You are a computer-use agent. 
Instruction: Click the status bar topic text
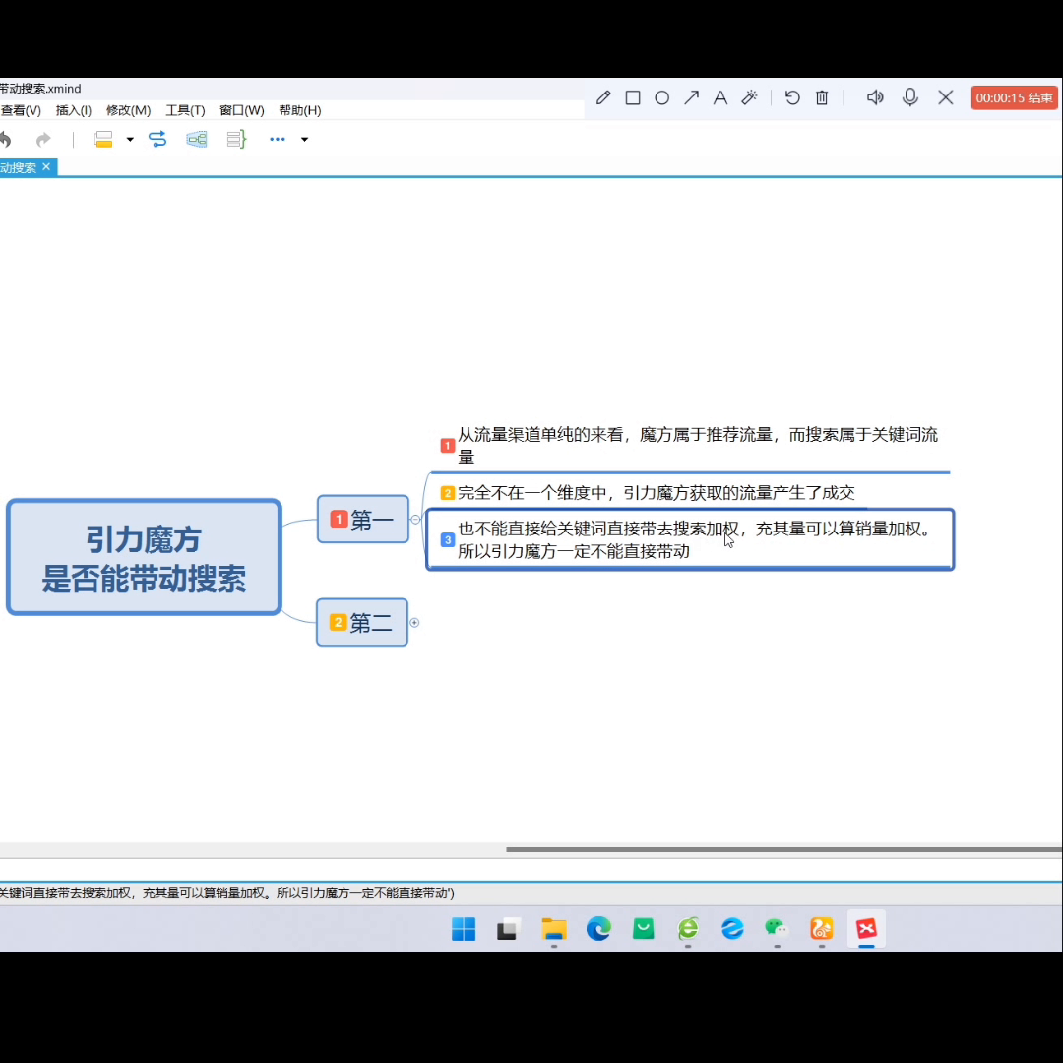[227, 893]
